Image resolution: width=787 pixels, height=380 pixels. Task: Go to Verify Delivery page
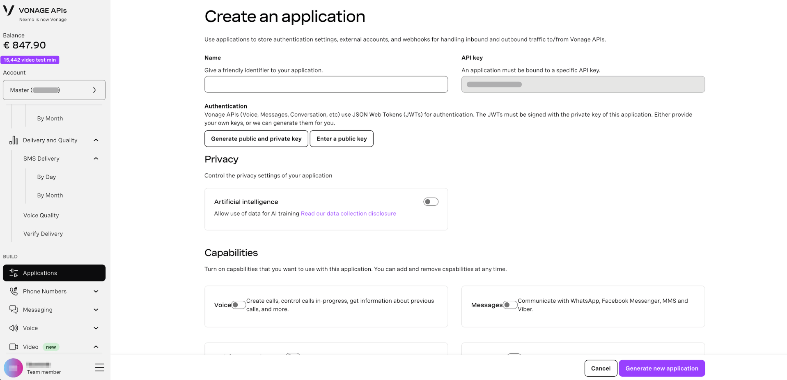(43, 234)
